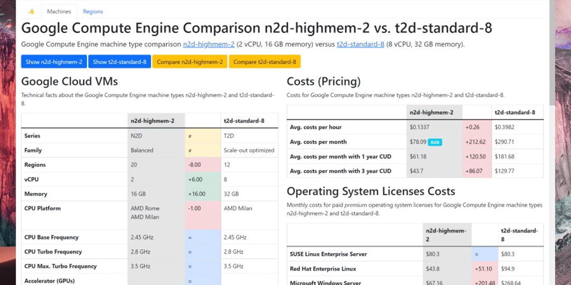The image size is (571, 285).
Task: Click the waving hand home icon tab
Action: pos(31,11)
